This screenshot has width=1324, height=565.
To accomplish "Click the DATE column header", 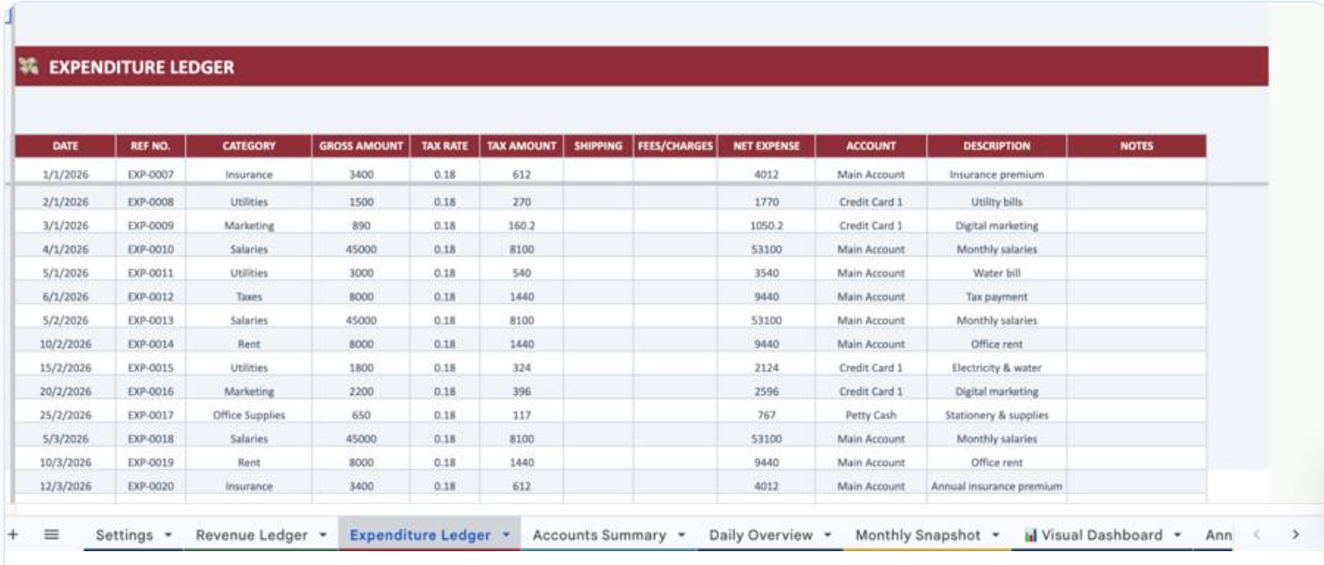I will tap(66, 146).
